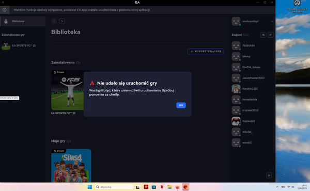Go back with the back arrow button
The image size is (310, 191).
point(54,21)
